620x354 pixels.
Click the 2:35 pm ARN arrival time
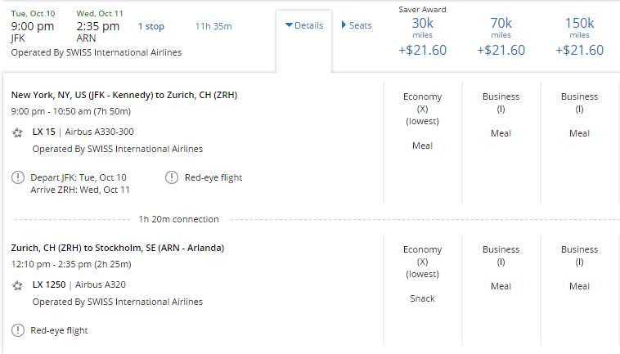[x=97, y=26]
